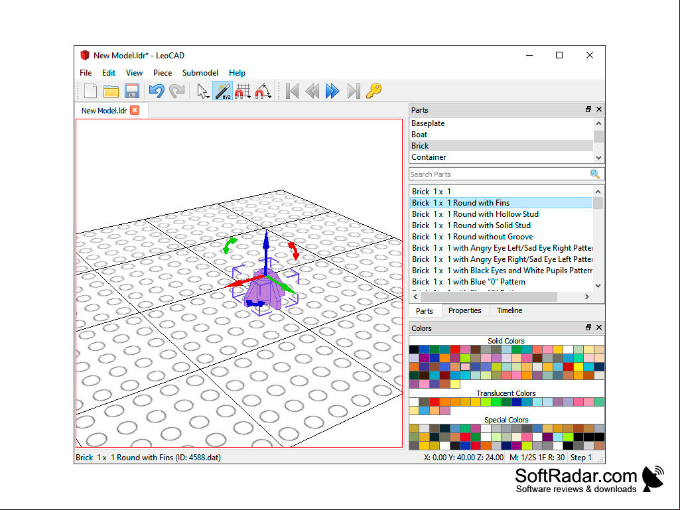The height and width of the screenshot is (510, 680).
Task: Switch to the Properties tab
Action: coord(464,310)
